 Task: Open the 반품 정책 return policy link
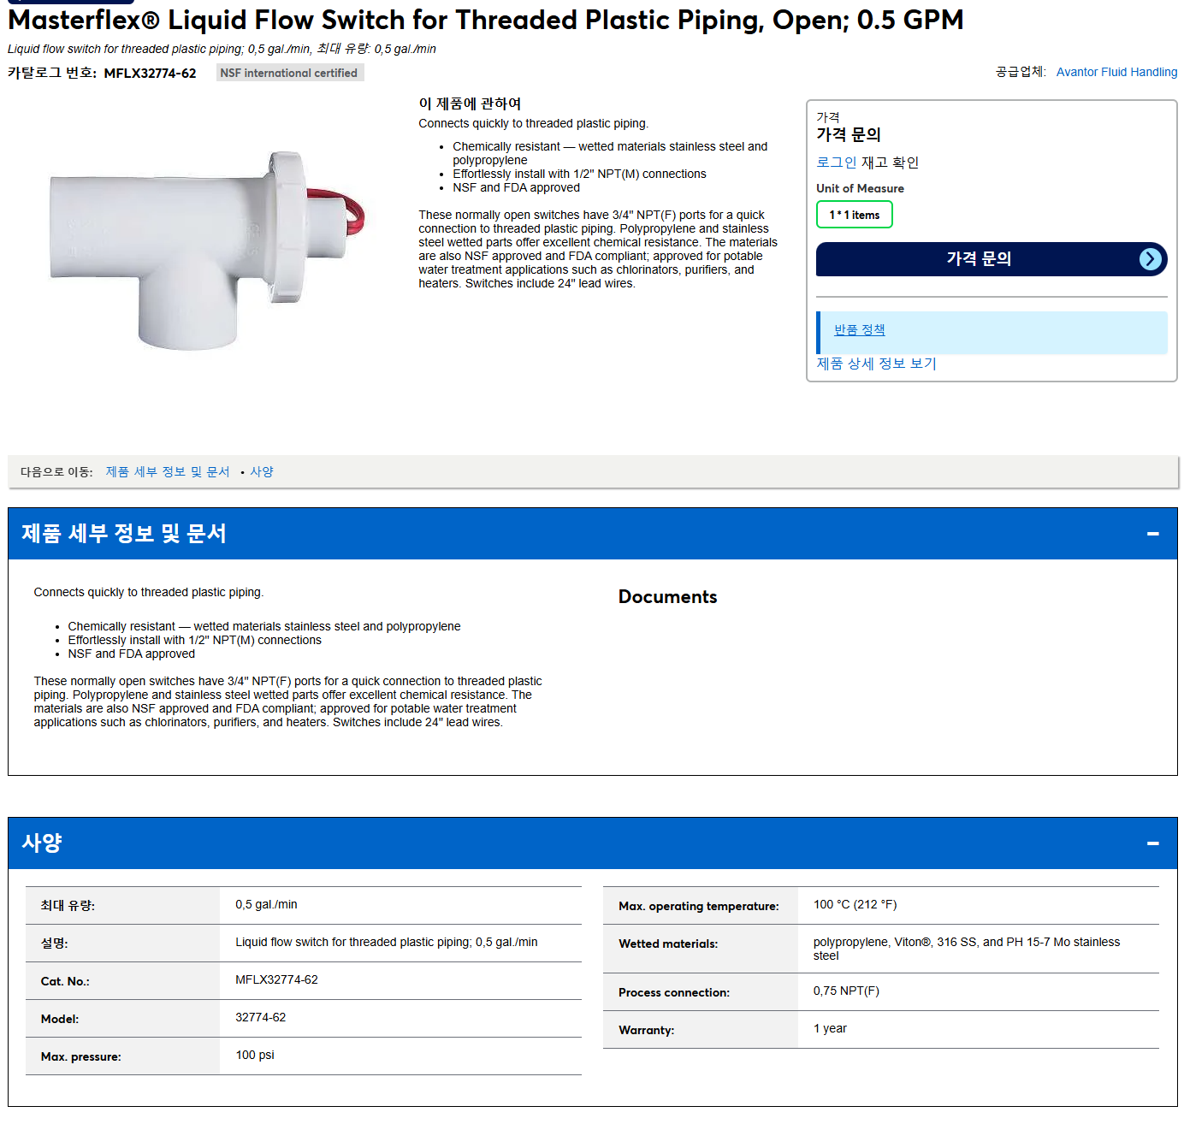(859, 330)
